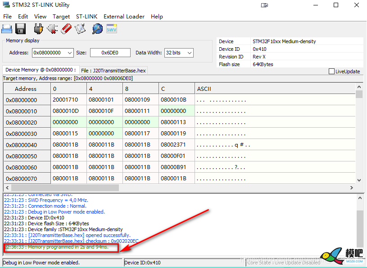Click the memory table vertical scroll down arrow
The height and width of the screenshot is (268, 367).
point(359,180)
